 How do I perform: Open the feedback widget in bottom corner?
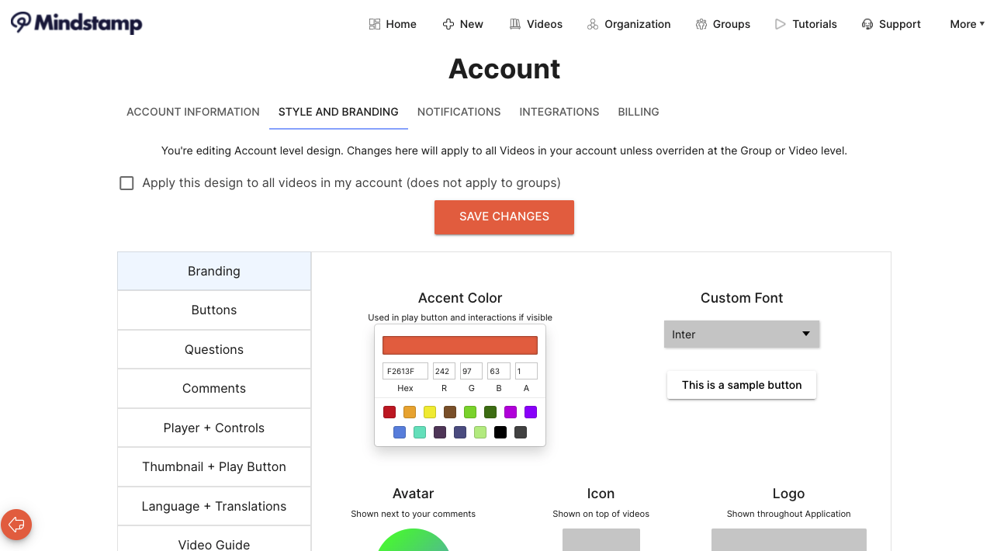16,525
